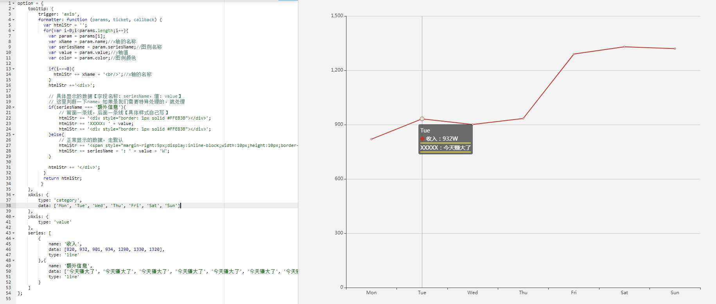Screen dimensions: 716x304
Task: Click the '300' y-axis label
Action: click(339, 233)
